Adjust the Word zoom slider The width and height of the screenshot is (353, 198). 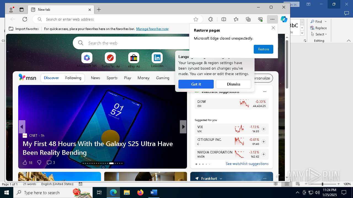pos(322,184)
